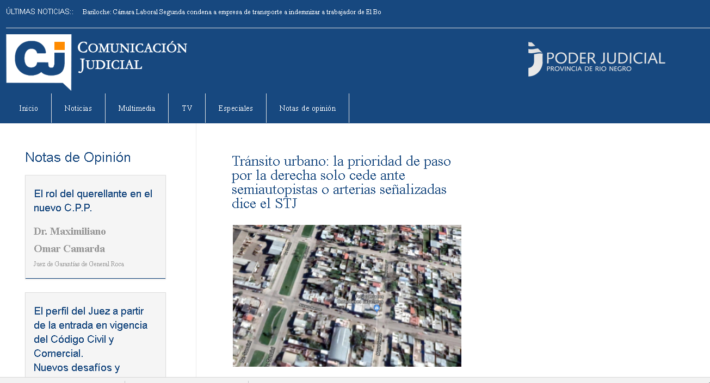Click 'Juez de Garantías de General Roca' subtitle
710x383 pixels.
(78, 263)
